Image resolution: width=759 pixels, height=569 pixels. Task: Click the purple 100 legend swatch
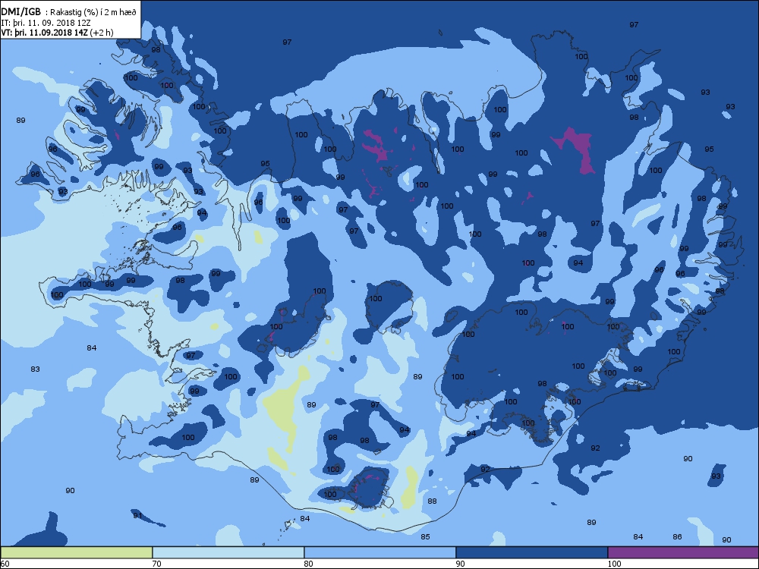pyautogui.click(x=683, y=552)
